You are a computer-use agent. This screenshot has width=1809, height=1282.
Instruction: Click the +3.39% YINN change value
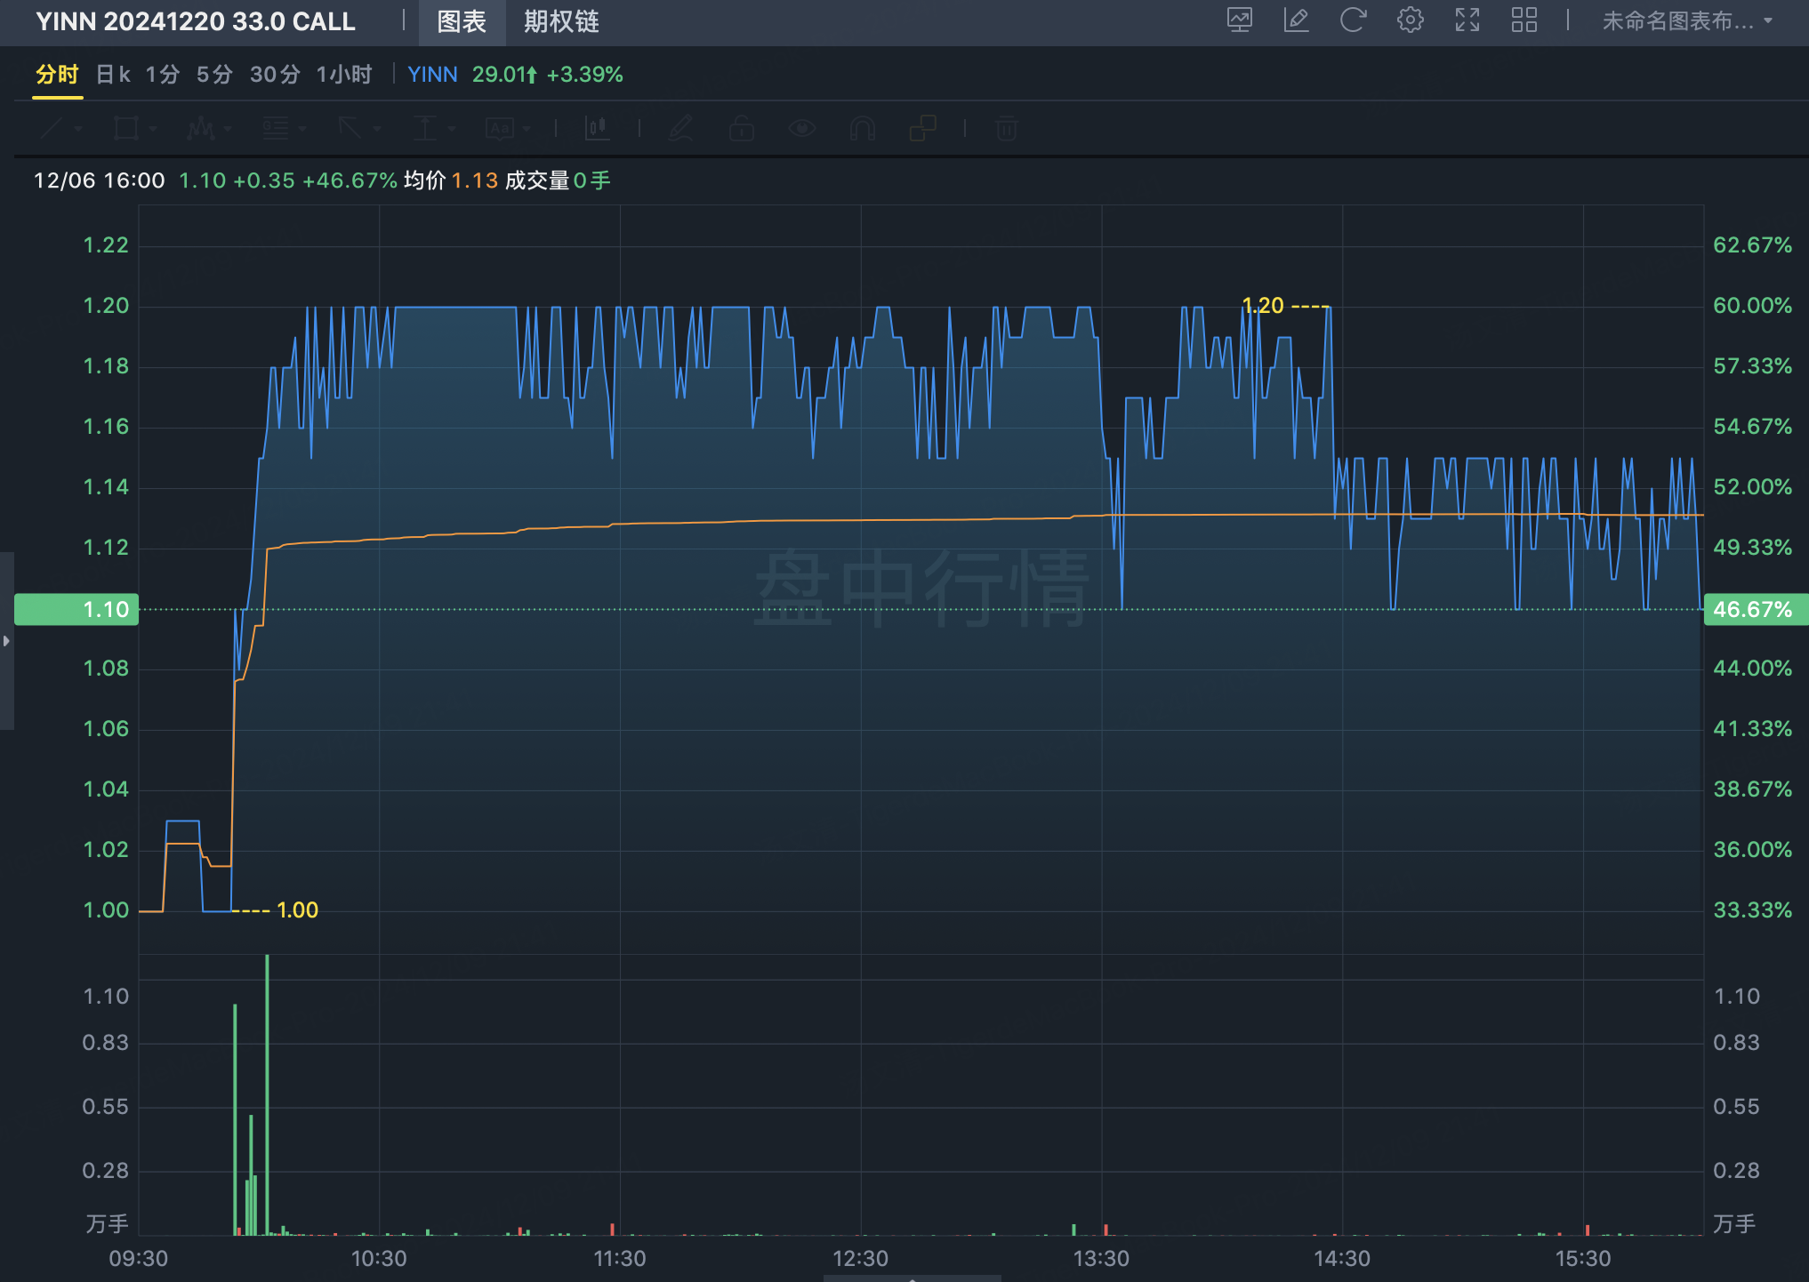[x=584, y=75]
